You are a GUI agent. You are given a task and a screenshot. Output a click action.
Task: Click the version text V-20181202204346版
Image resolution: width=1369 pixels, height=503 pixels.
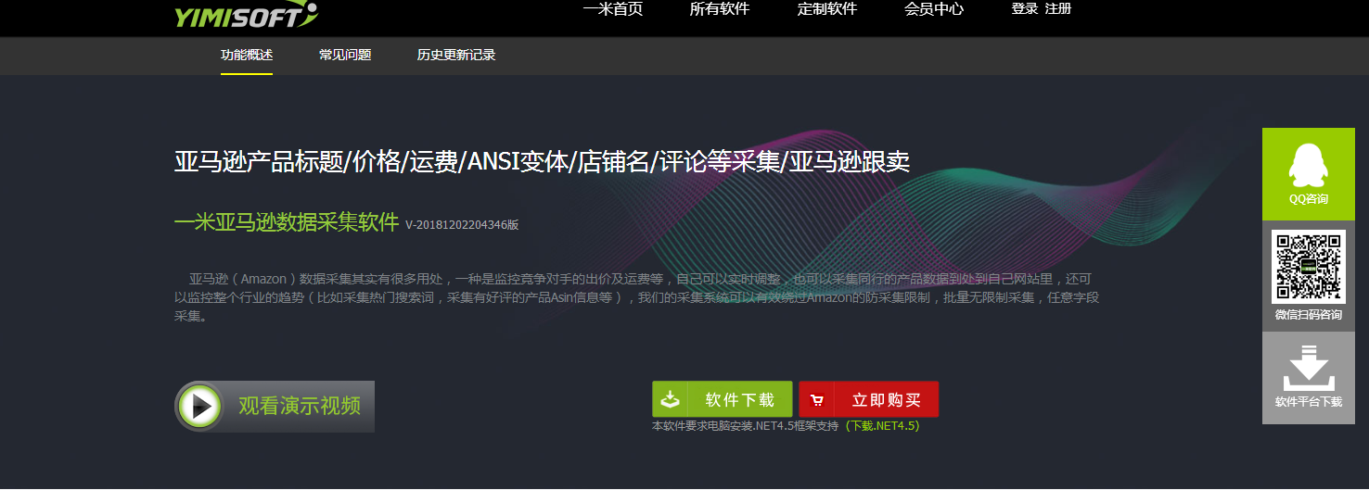(x=462, y=225)
